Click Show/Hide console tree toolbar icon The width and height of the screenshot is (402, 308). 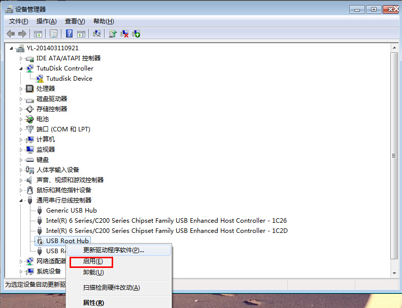[x=38, y=33]
